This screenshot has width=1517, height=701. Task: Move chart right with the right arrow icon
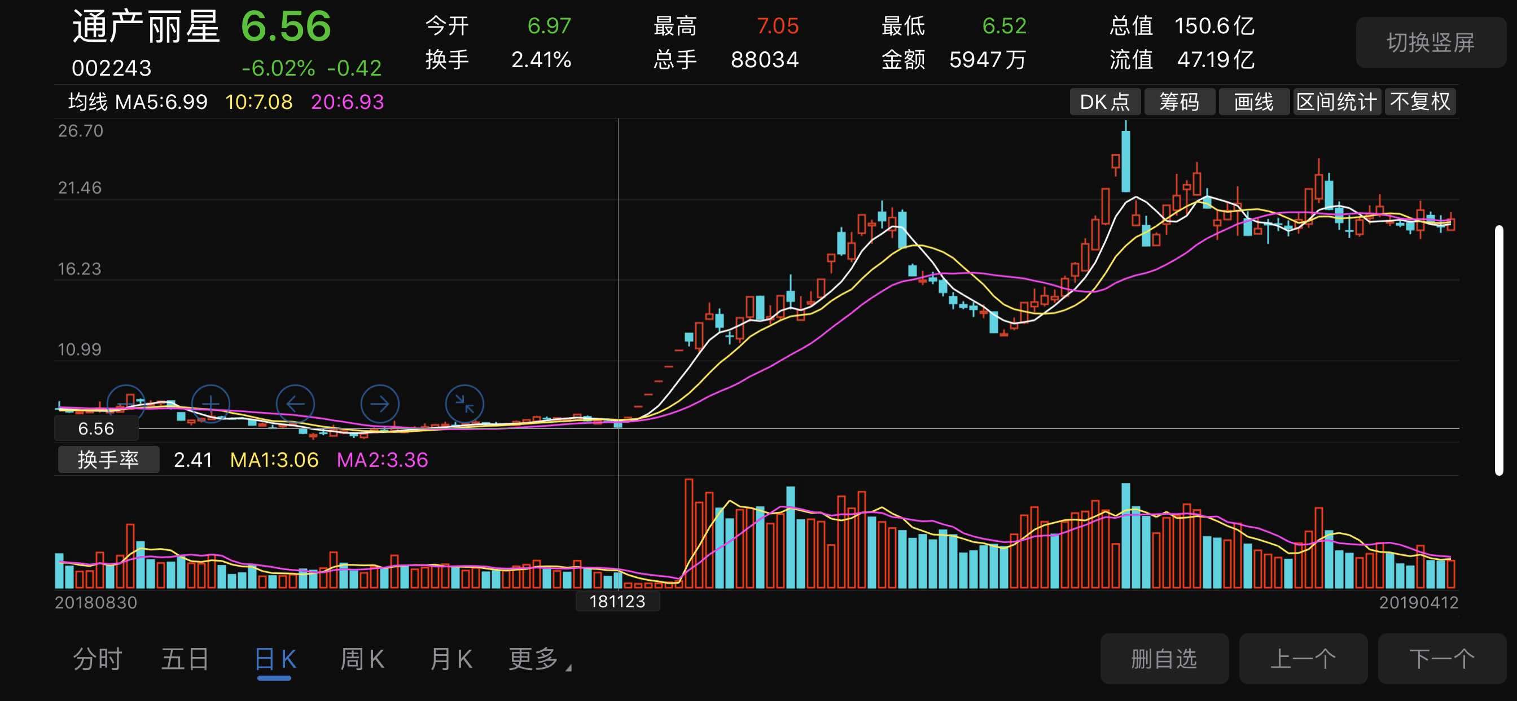click(380, 404)
